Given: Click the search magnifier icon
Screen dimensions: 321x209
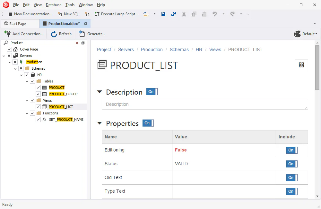Looking at the screenshot, I should (6, 43).
